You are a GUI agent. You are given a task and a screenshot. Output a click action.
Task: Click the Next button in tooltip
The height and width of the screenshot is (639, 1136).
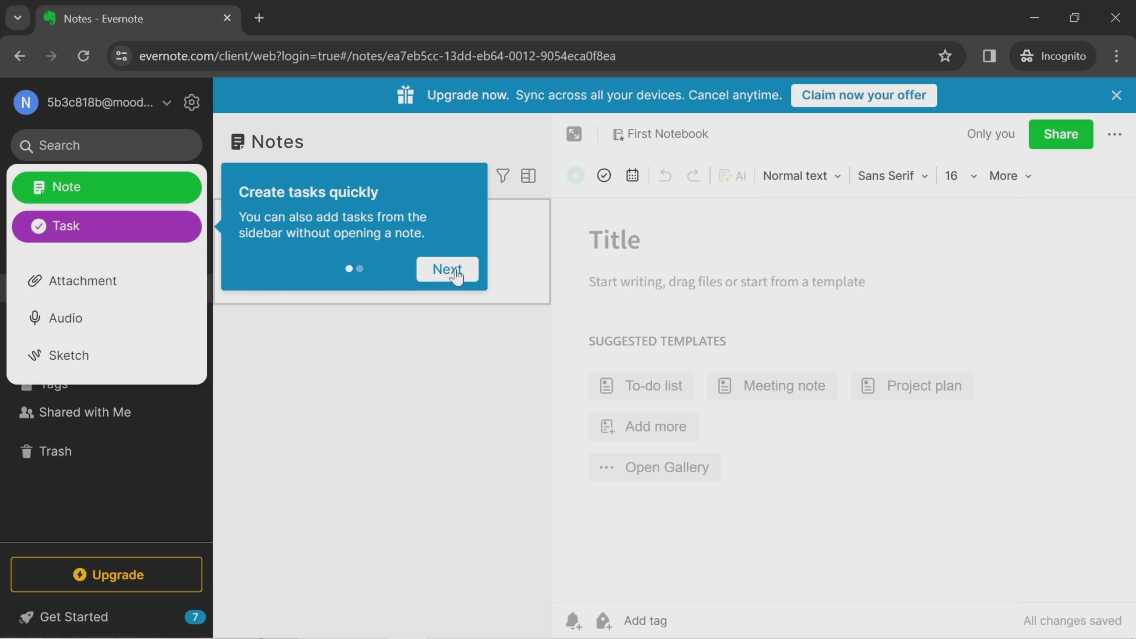coord(447,268)
